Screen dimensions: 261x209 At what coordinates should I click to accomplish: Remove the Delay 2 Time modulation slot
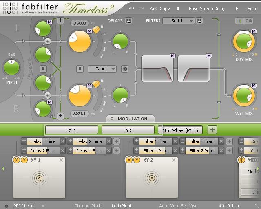click(109, 141)
